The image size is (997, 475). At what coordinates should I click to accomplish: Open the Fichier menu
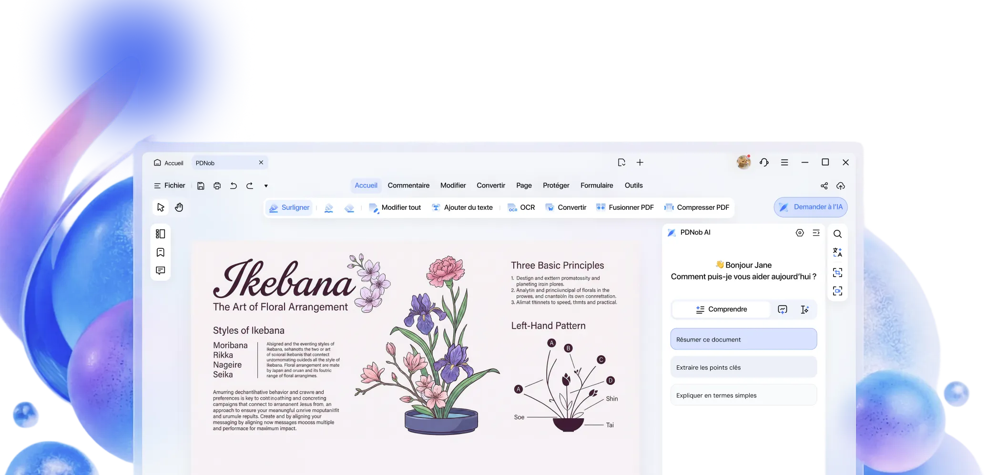pyautogui.click(x=170, y=186)
